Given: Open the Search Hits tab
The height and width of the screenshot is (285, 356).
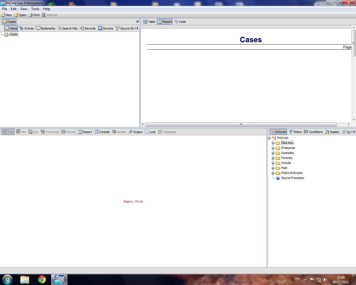Looking at the screenshot, I should 68,28.
